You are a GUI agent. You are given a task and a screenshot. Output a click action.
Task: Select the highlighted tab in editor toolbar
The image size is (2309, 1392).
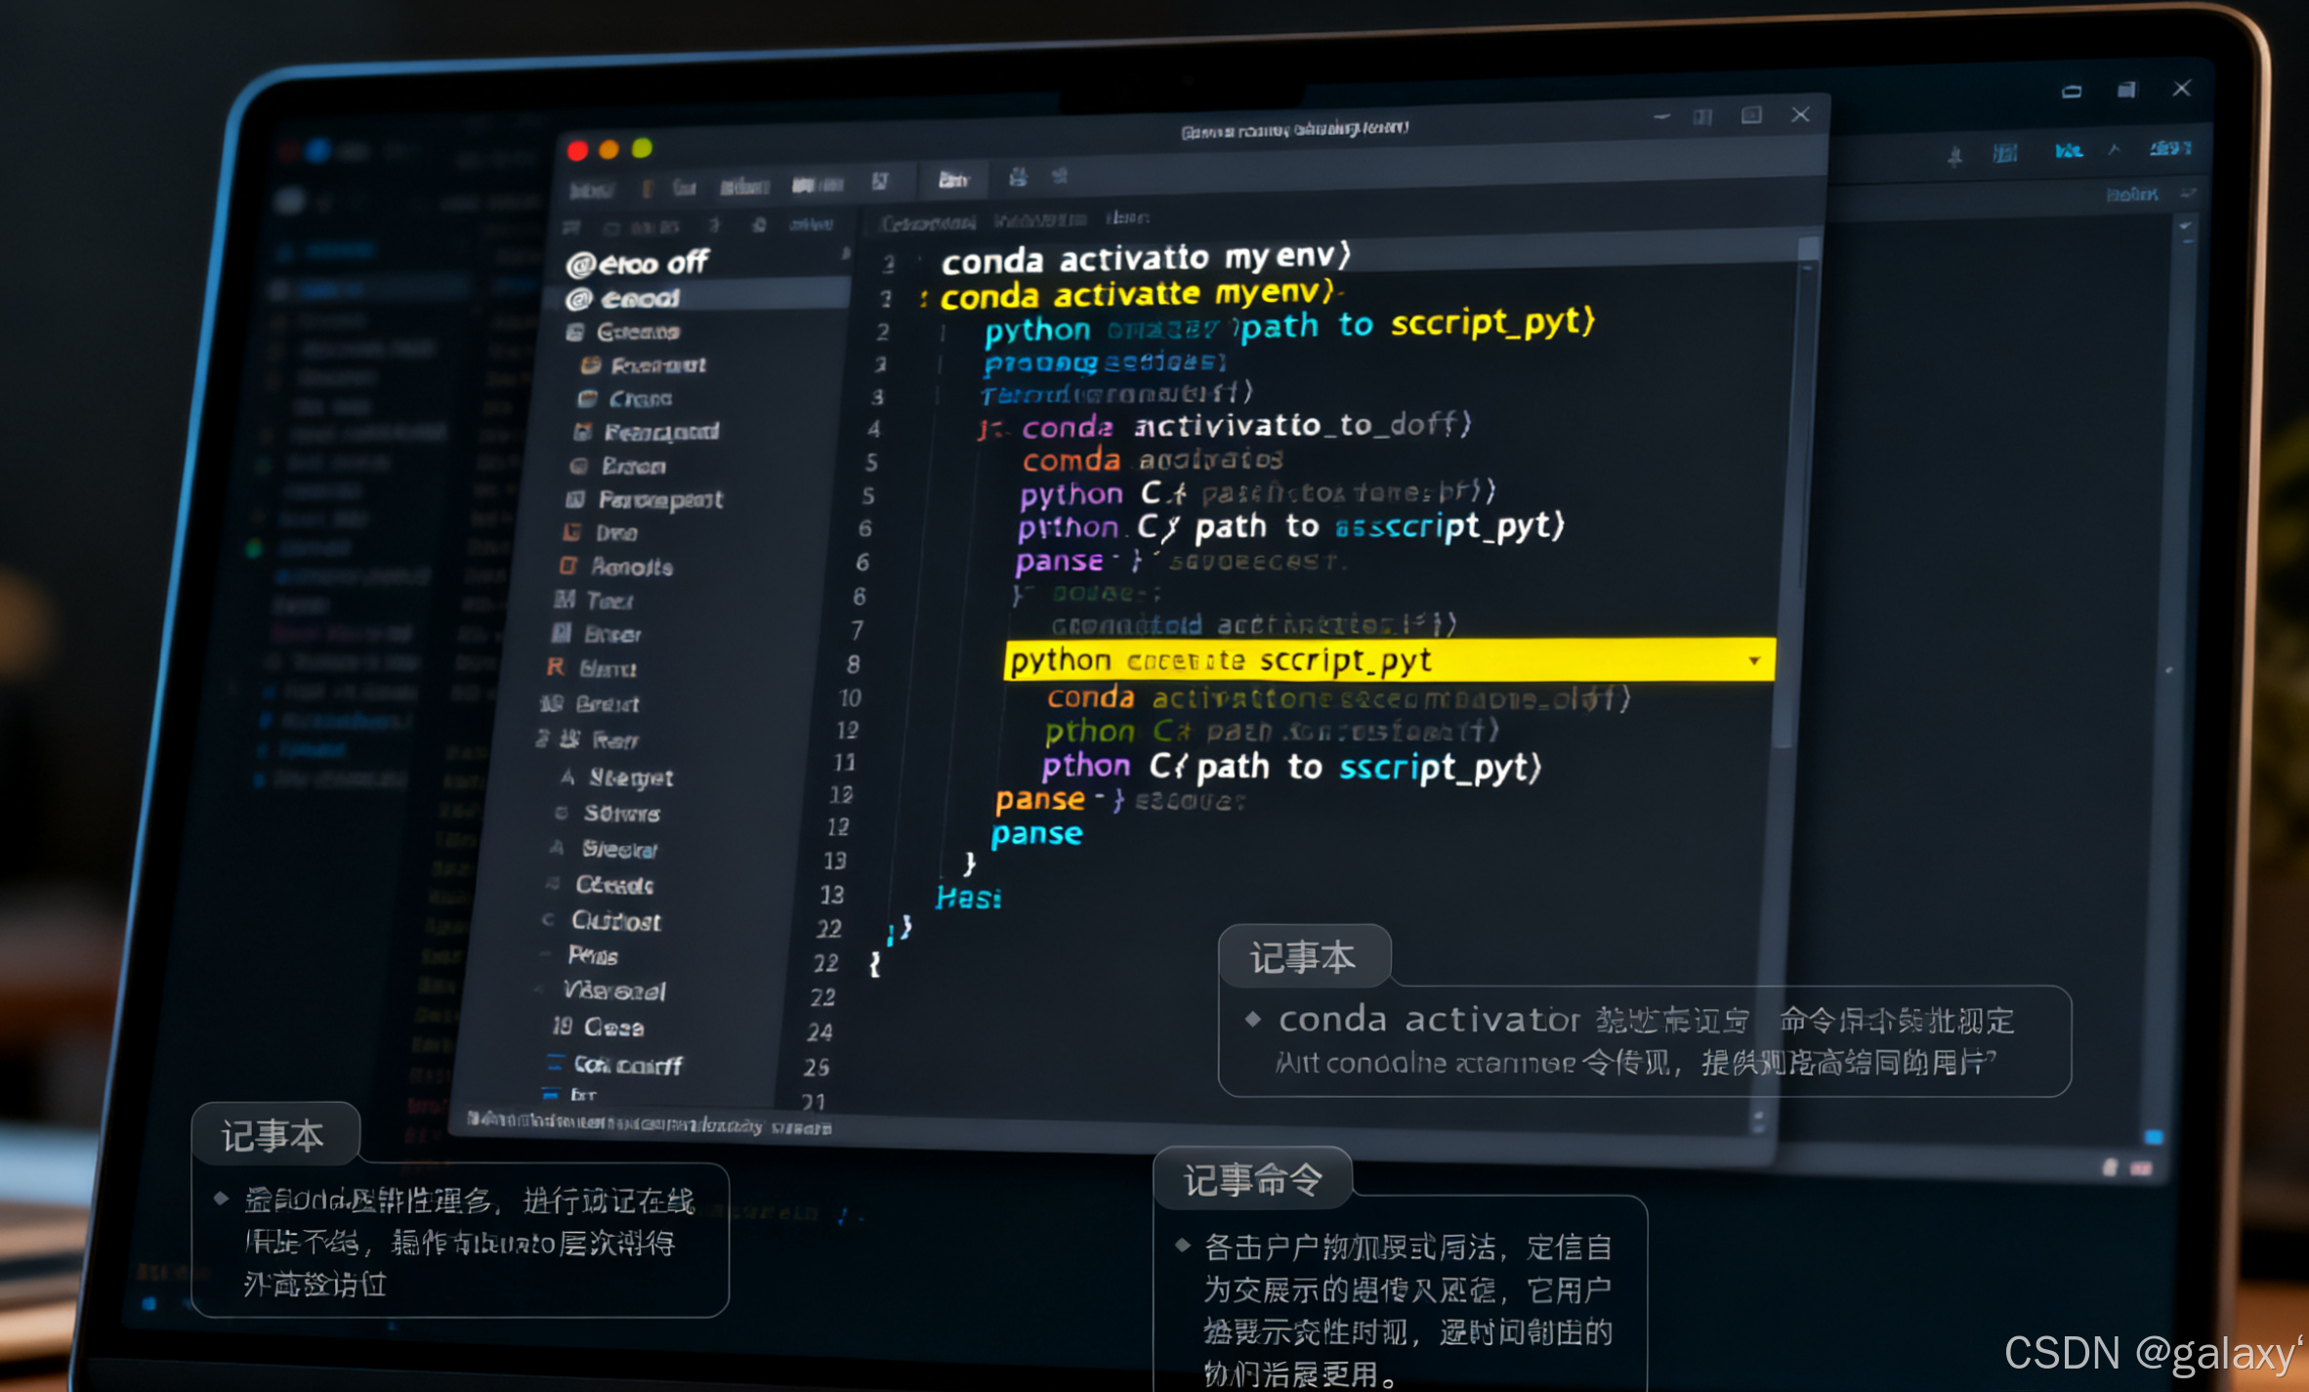point(952,180)
